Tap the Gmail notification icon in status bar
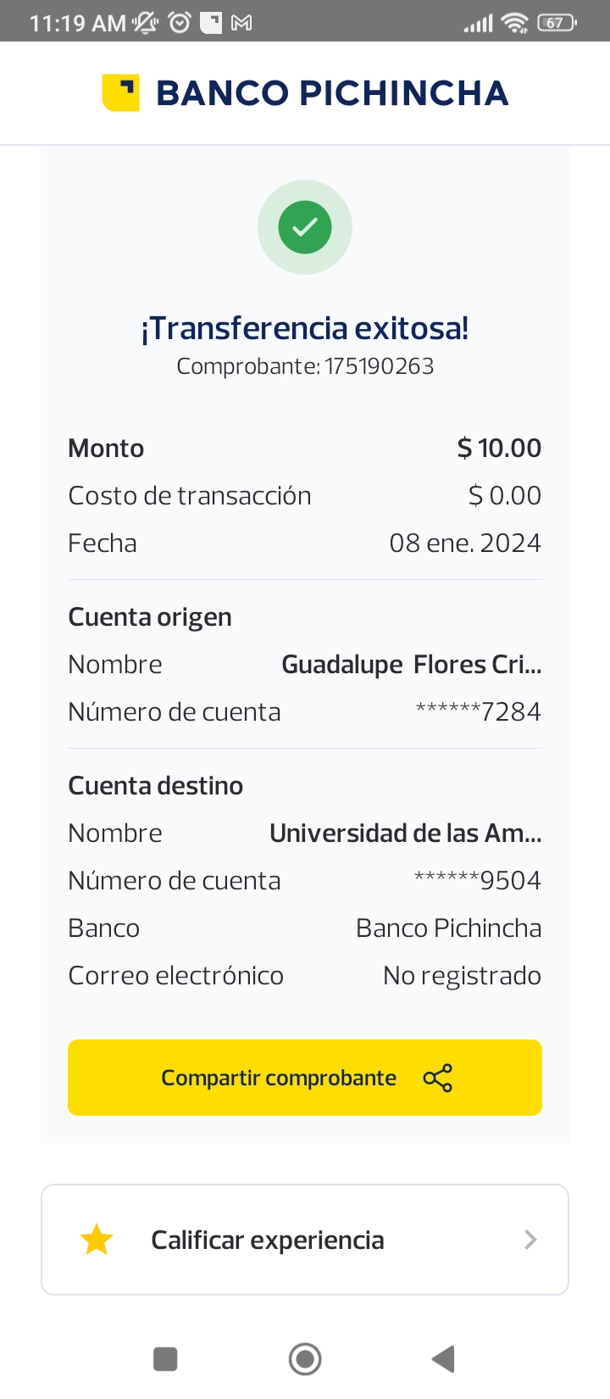610x1399 pixels. (241, 23)
